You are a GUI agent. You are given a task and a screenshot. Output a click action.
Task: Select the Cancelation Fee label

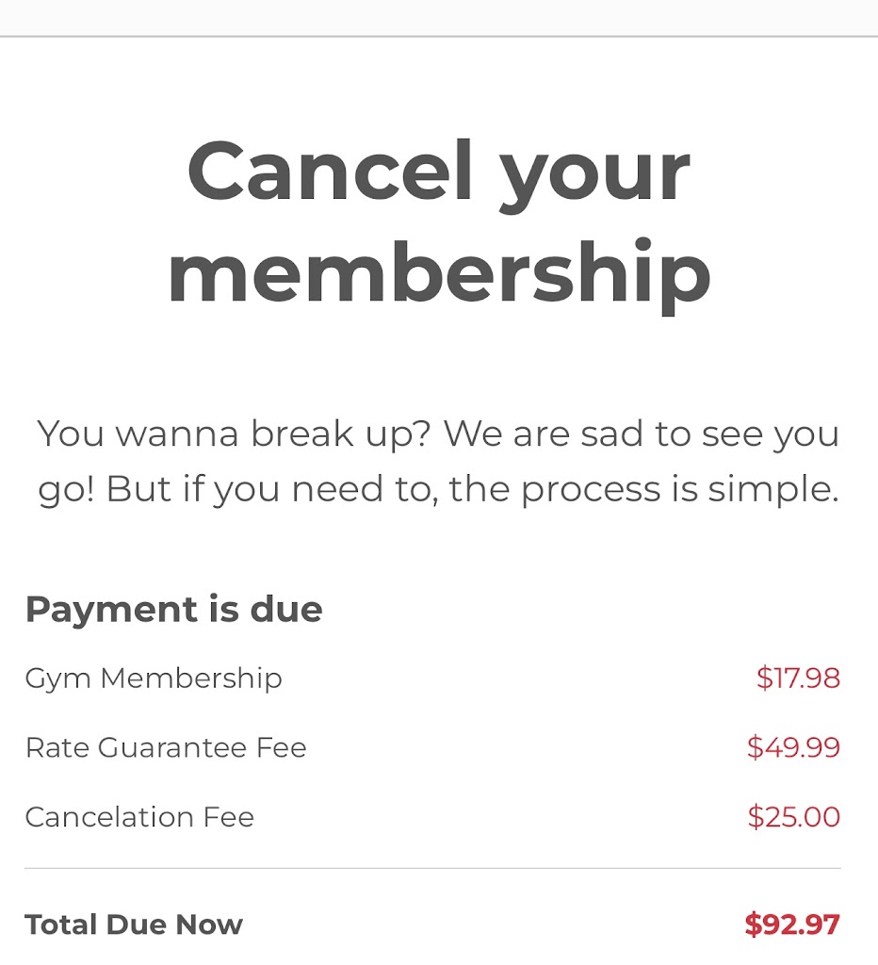coord(139,817)
